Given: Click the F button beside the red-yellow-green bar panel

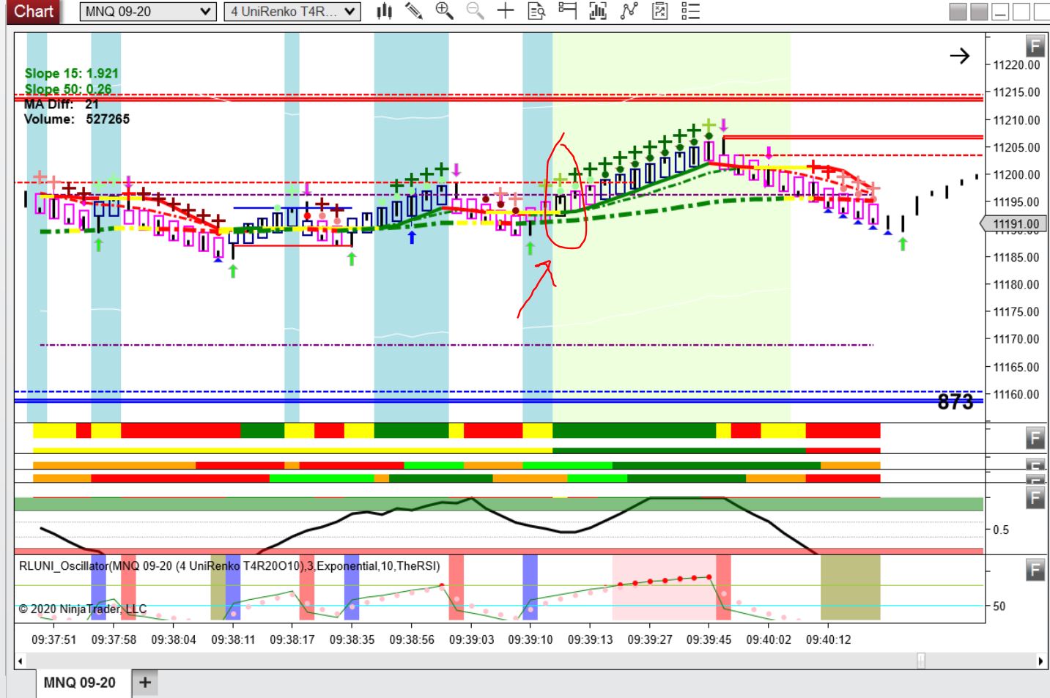Looking at the screenshot, I should (1035, 438).
